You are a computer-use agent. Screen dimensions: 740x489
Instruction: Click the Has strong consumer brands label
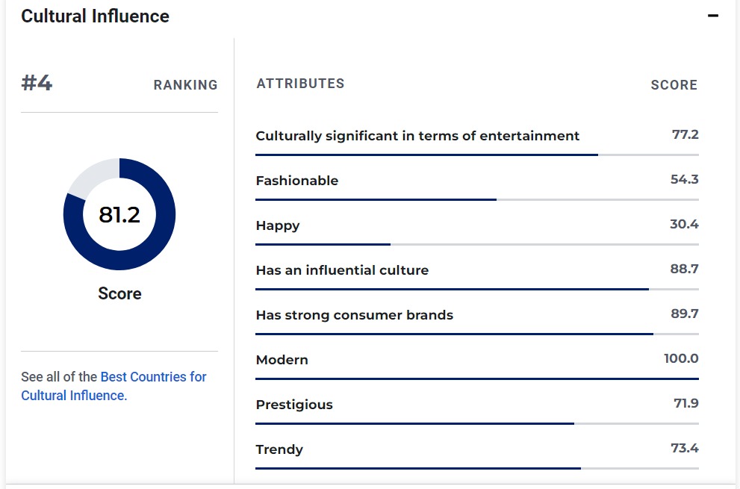[354, 315]
